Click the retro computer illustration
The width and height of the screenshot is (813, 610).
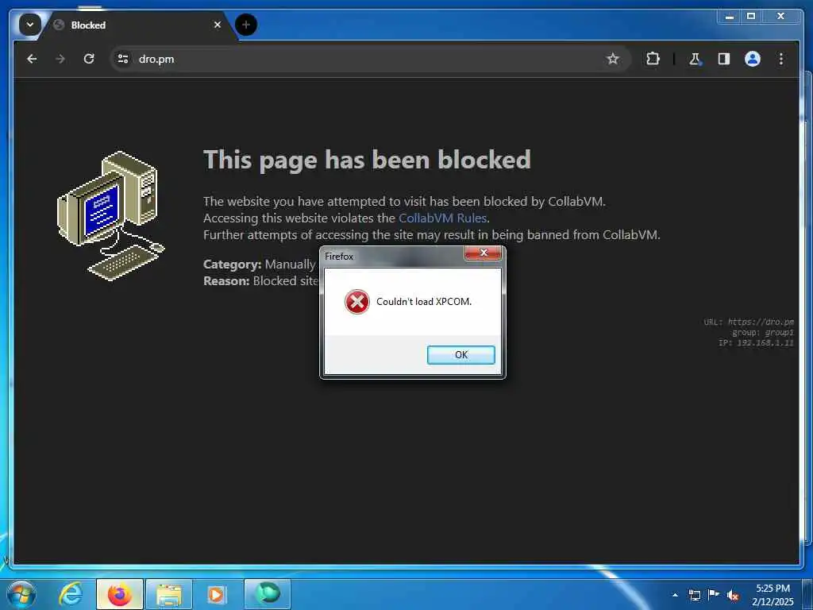[x=110, y=215]
